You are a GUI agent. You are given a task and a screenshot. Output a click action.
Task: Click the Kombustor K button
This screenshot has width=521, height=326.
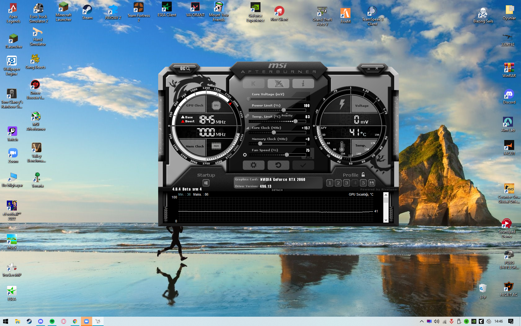tap(253, 84)
